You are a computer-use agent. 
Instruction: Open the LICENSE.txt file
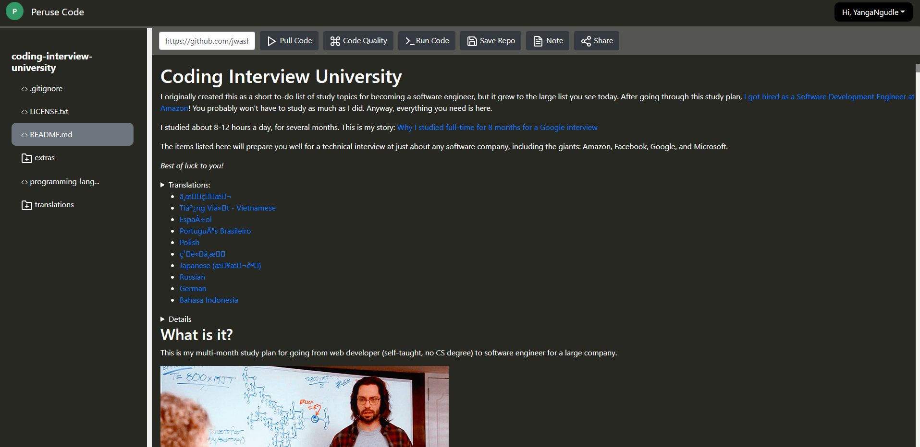[x=73, y=111]
